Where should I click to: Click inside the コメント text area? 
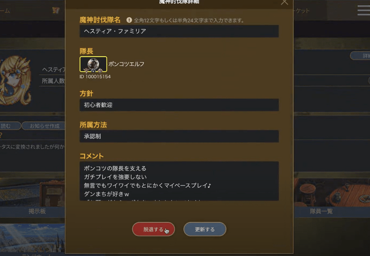[179, 181]
